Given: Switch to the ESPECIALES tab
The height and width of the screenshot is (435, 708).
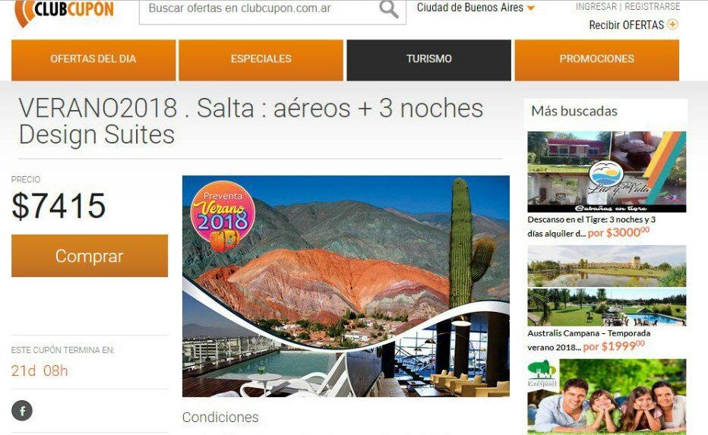Looking at the screenshot, I should (x=261, y=60).
